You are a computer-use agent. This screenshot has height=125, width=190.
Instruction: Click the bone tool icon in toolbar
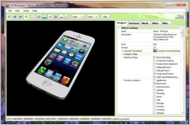(67, 17)
